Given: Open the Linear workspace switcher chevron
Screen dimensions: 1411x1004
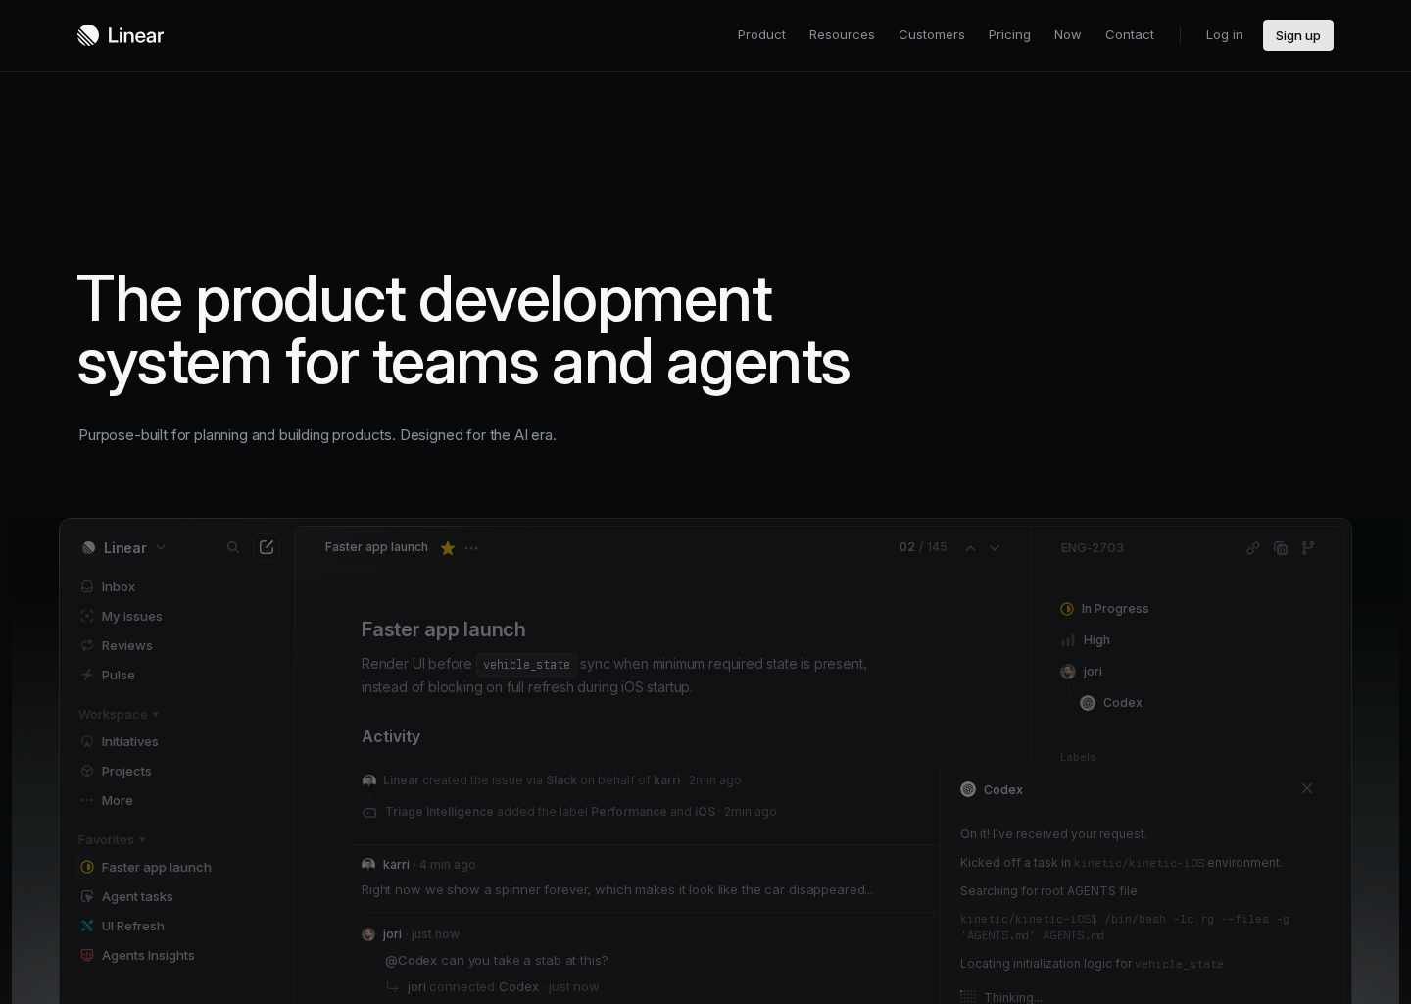Looking at the screenshot, I should click(161, 548).
